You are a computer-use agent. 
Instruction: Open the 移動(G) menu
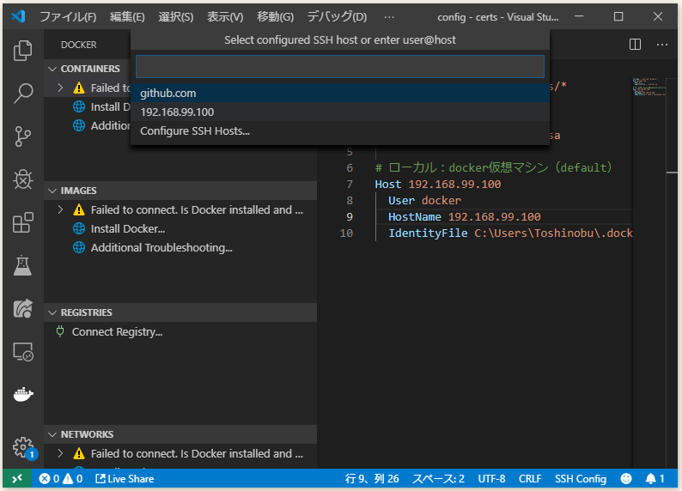pos(276,16)
